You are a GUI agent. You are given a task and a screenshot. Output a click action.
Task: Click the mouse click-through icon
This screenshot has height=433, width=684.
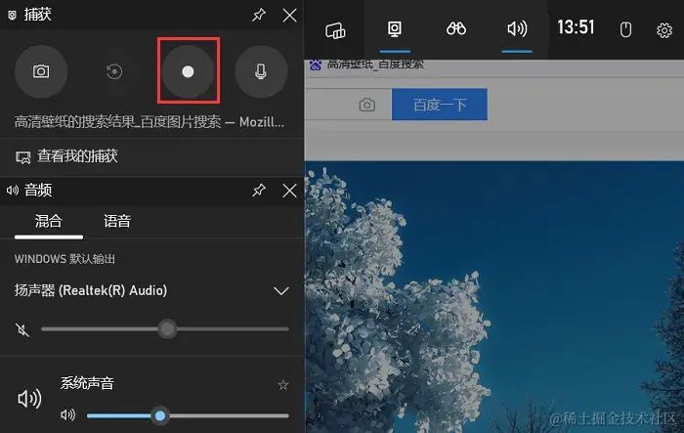(625, 29)
